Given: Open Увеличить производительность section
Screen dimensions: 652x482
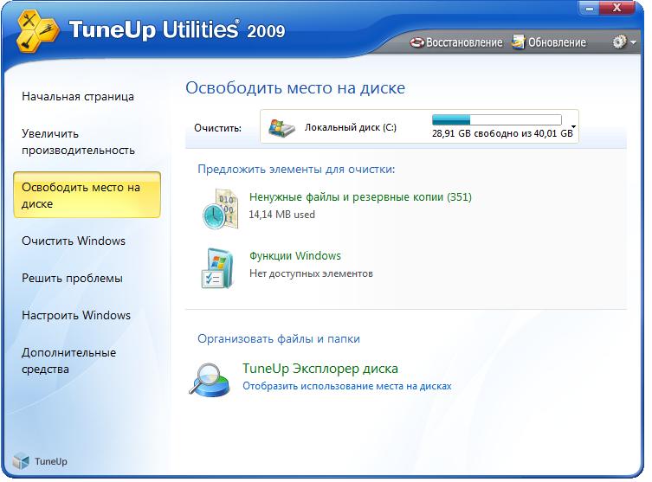Looking at the screenshot, I should coord(78,142).
